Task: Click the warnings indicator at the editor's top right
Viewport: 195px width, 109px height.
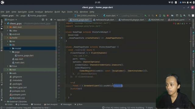Action: (179, 24)
